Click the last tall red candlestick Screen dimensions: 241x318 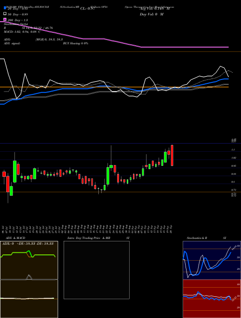pos(172,155)
